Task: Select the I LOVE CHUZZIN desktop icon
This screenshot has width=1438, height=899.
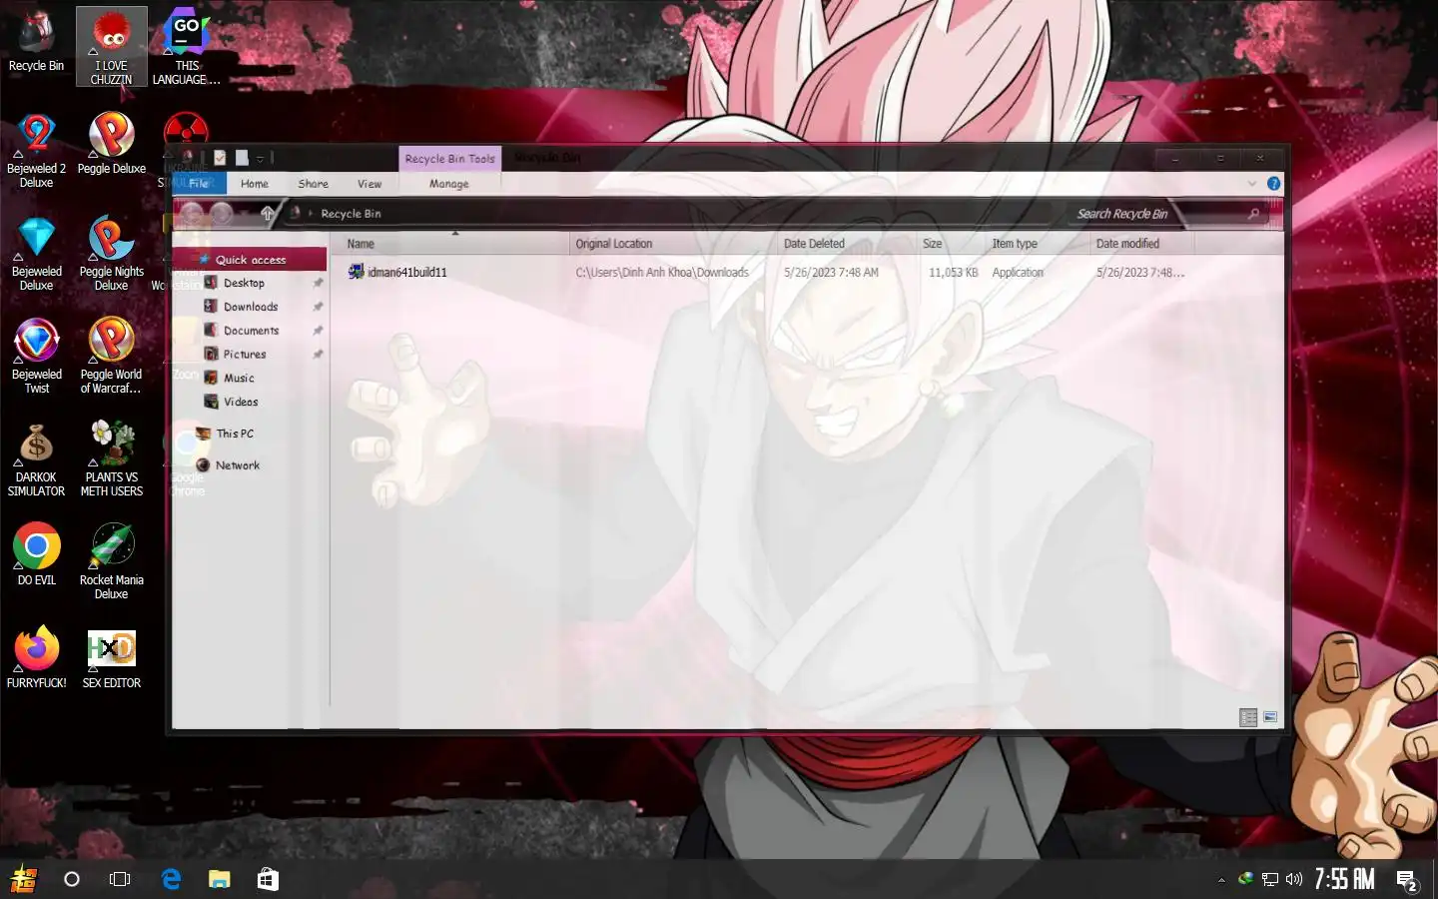Action: point(112,47)
